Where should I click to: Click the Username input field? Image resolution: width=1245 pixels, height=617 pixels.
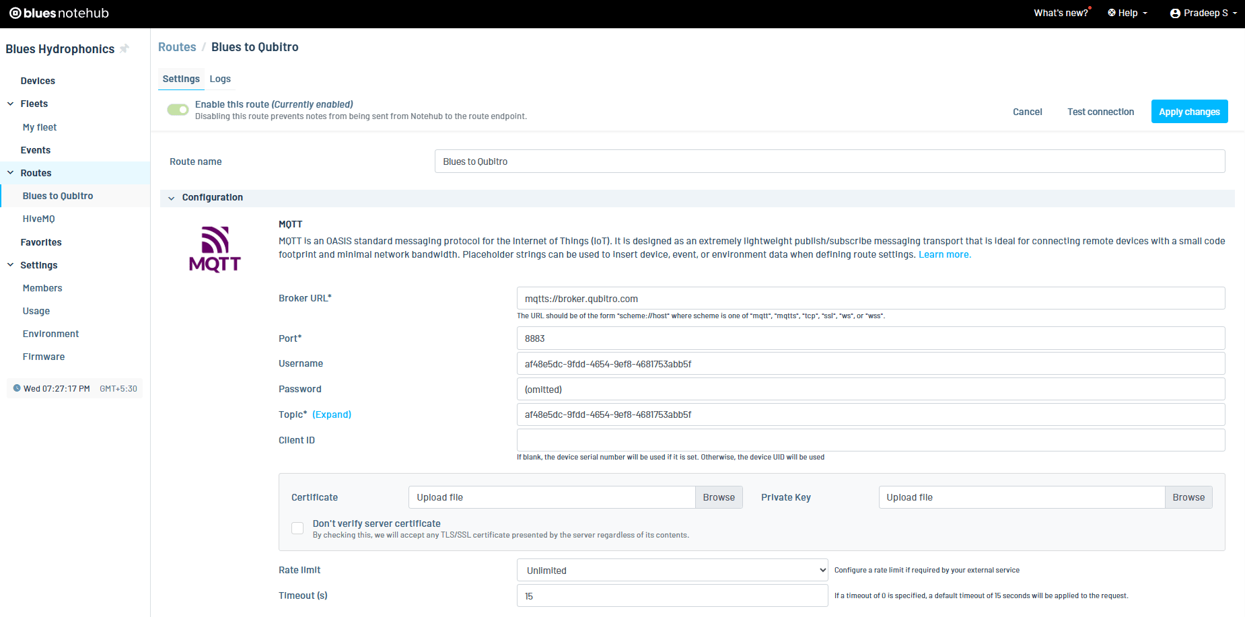871,364
